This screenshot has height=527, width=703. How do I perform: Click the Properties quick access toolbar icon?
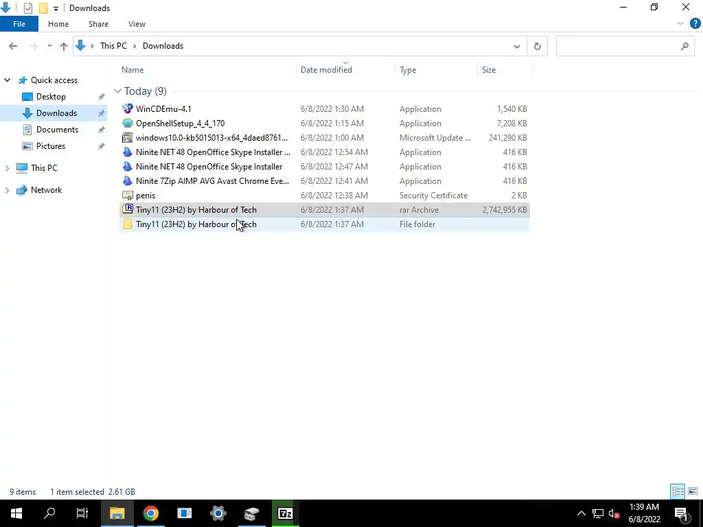tap(27, 8)
